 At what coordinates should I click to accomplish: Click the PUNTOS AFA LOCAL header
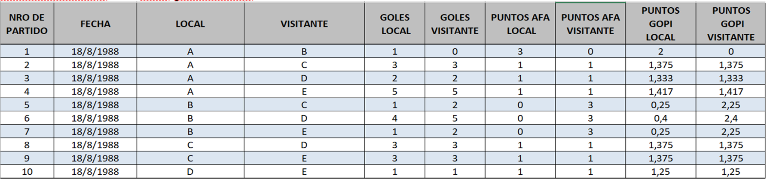click(x=520, y=24)
